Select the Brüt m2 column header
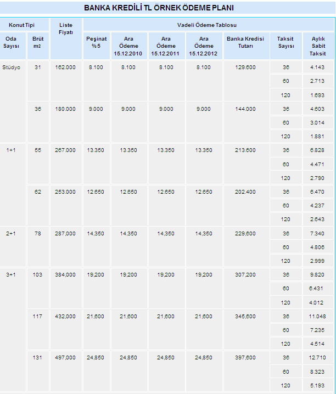 (x=38, y=42)
